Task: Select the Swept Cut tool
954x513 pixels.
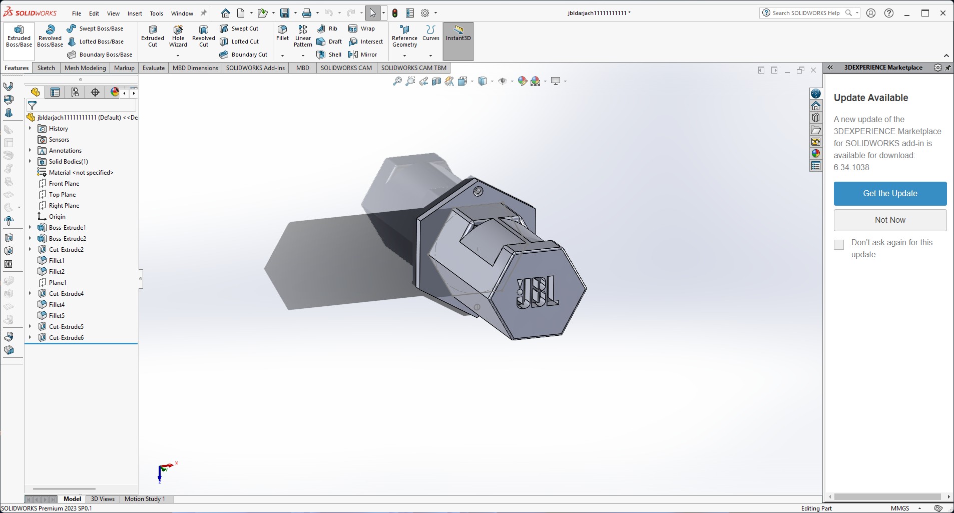Action: 239,29
